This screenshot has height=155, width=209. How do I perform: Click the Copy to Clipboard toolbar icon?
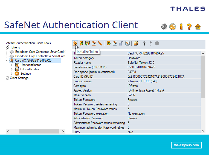click(136, 43)
